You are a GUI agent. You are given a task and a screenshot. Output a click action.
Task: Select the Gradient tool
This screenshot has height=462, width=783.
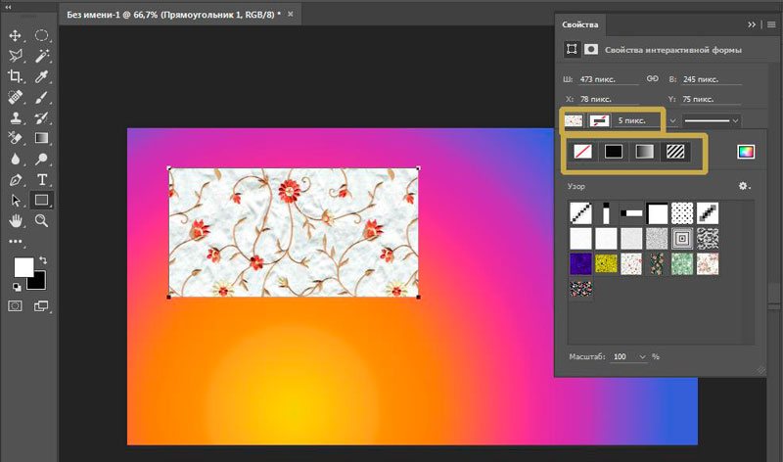(41, 138)
